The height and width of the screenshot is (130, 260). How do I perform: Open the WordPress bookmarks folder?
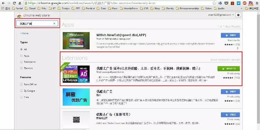[x=129, y=9]
